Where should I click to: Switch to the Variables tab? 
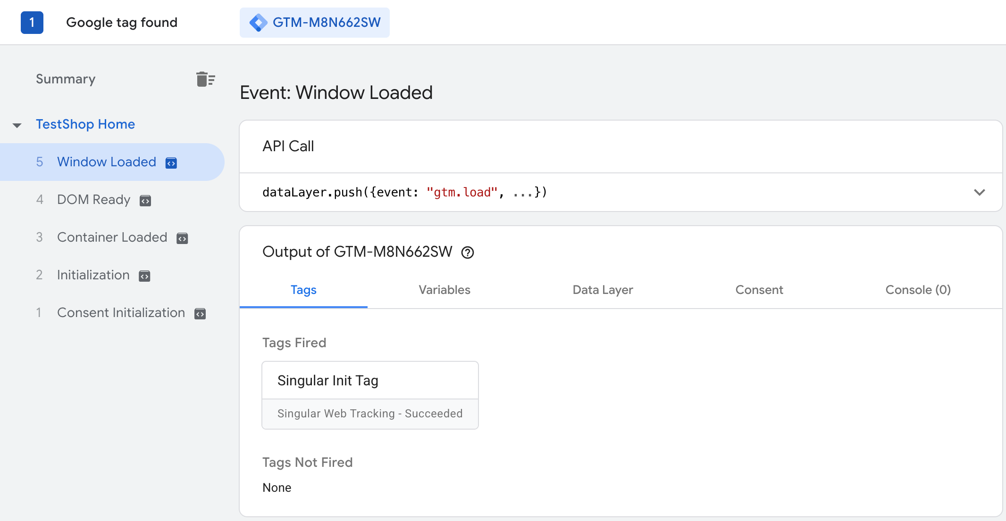444,290
